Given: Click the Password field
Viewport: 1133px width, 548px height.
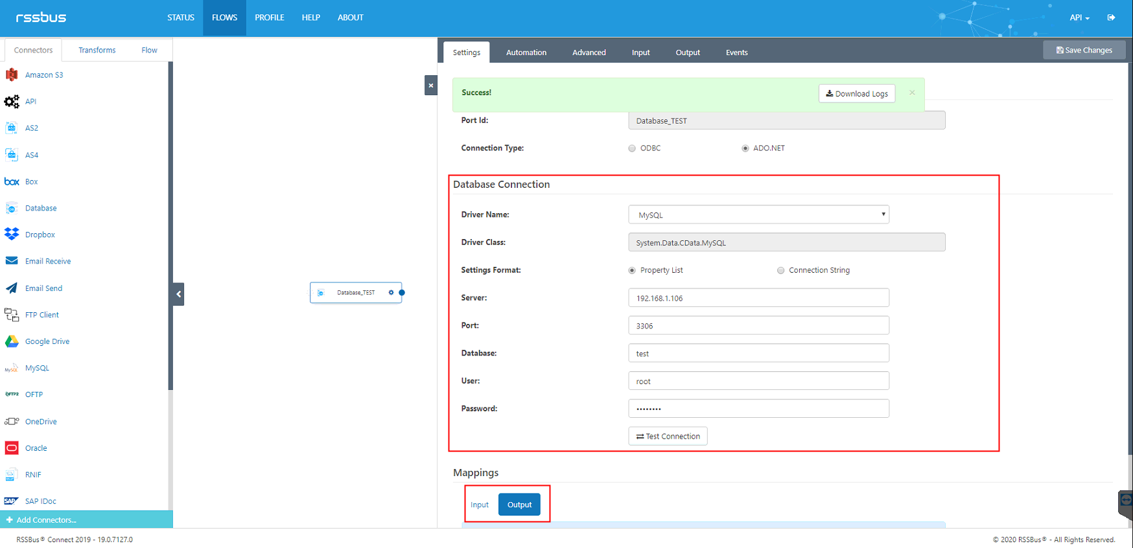Looking at the screenshot, I should [758, 409].
